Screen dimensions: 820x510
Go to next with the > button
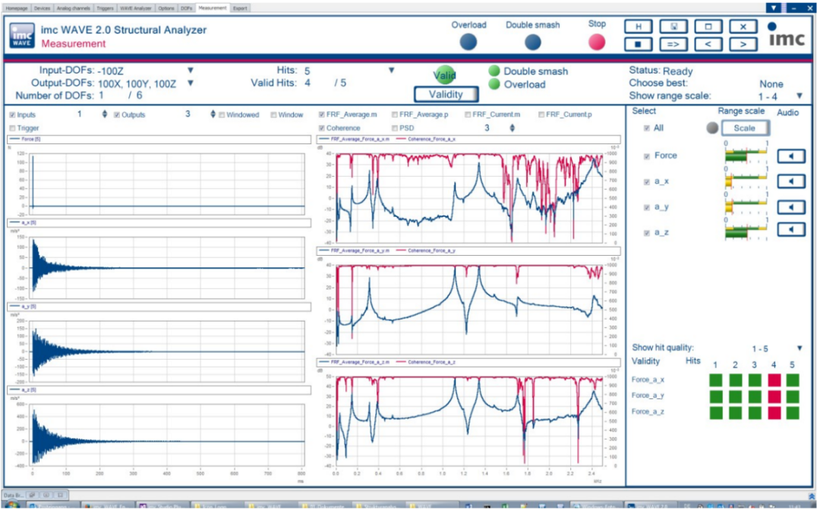pos(743,45)
